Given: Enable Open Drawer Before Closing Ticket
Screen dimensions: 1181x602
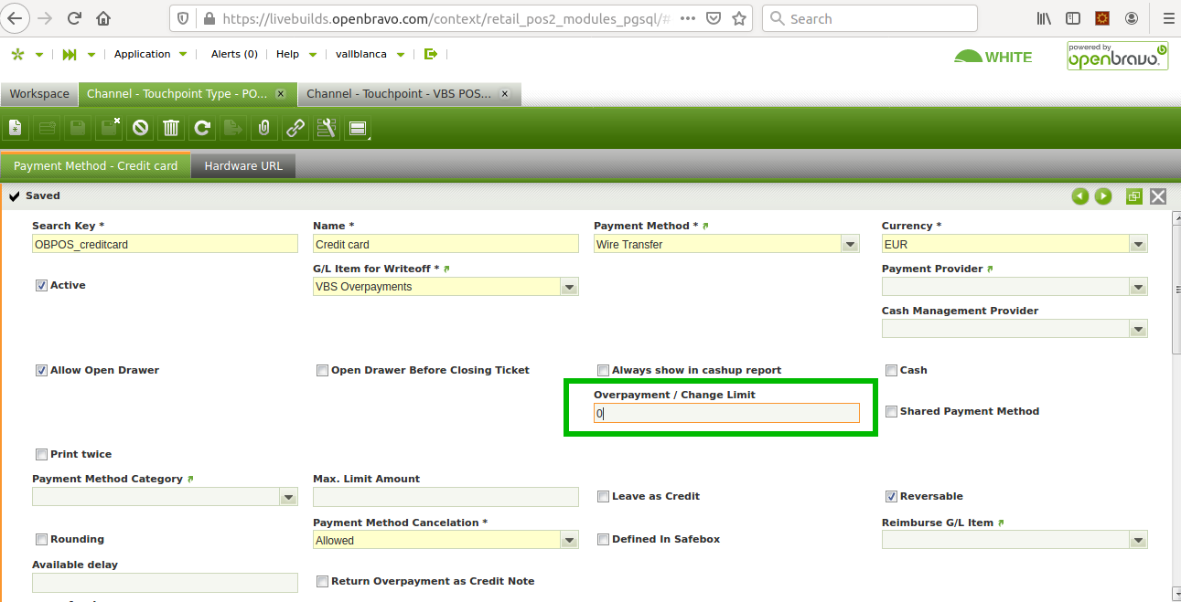Looking at the screenshot, I should [x=322, y=371].
